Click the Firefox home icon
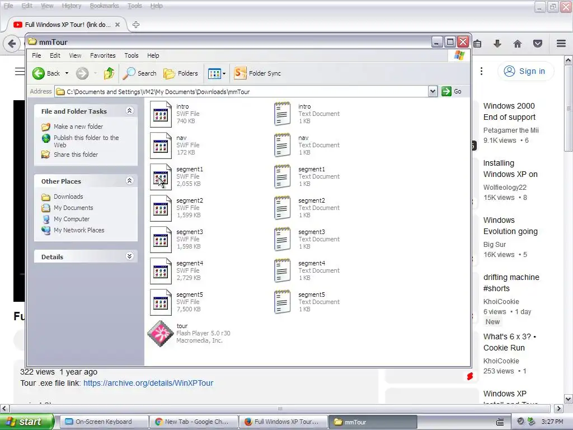 518,44
